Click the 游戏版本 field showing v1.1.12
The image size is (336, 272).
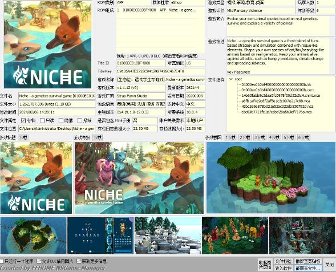pos(141,88)
